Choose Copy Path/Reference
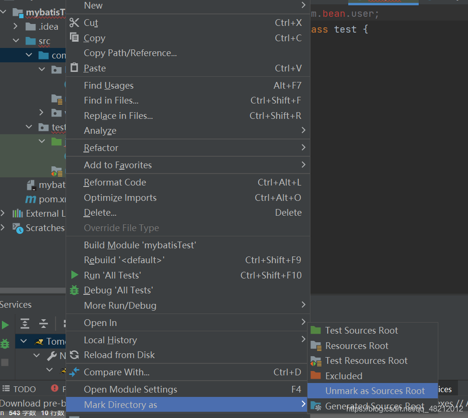 (188, 53)
